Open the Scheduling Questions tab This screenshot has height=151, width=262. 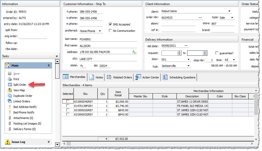[179, 77]
